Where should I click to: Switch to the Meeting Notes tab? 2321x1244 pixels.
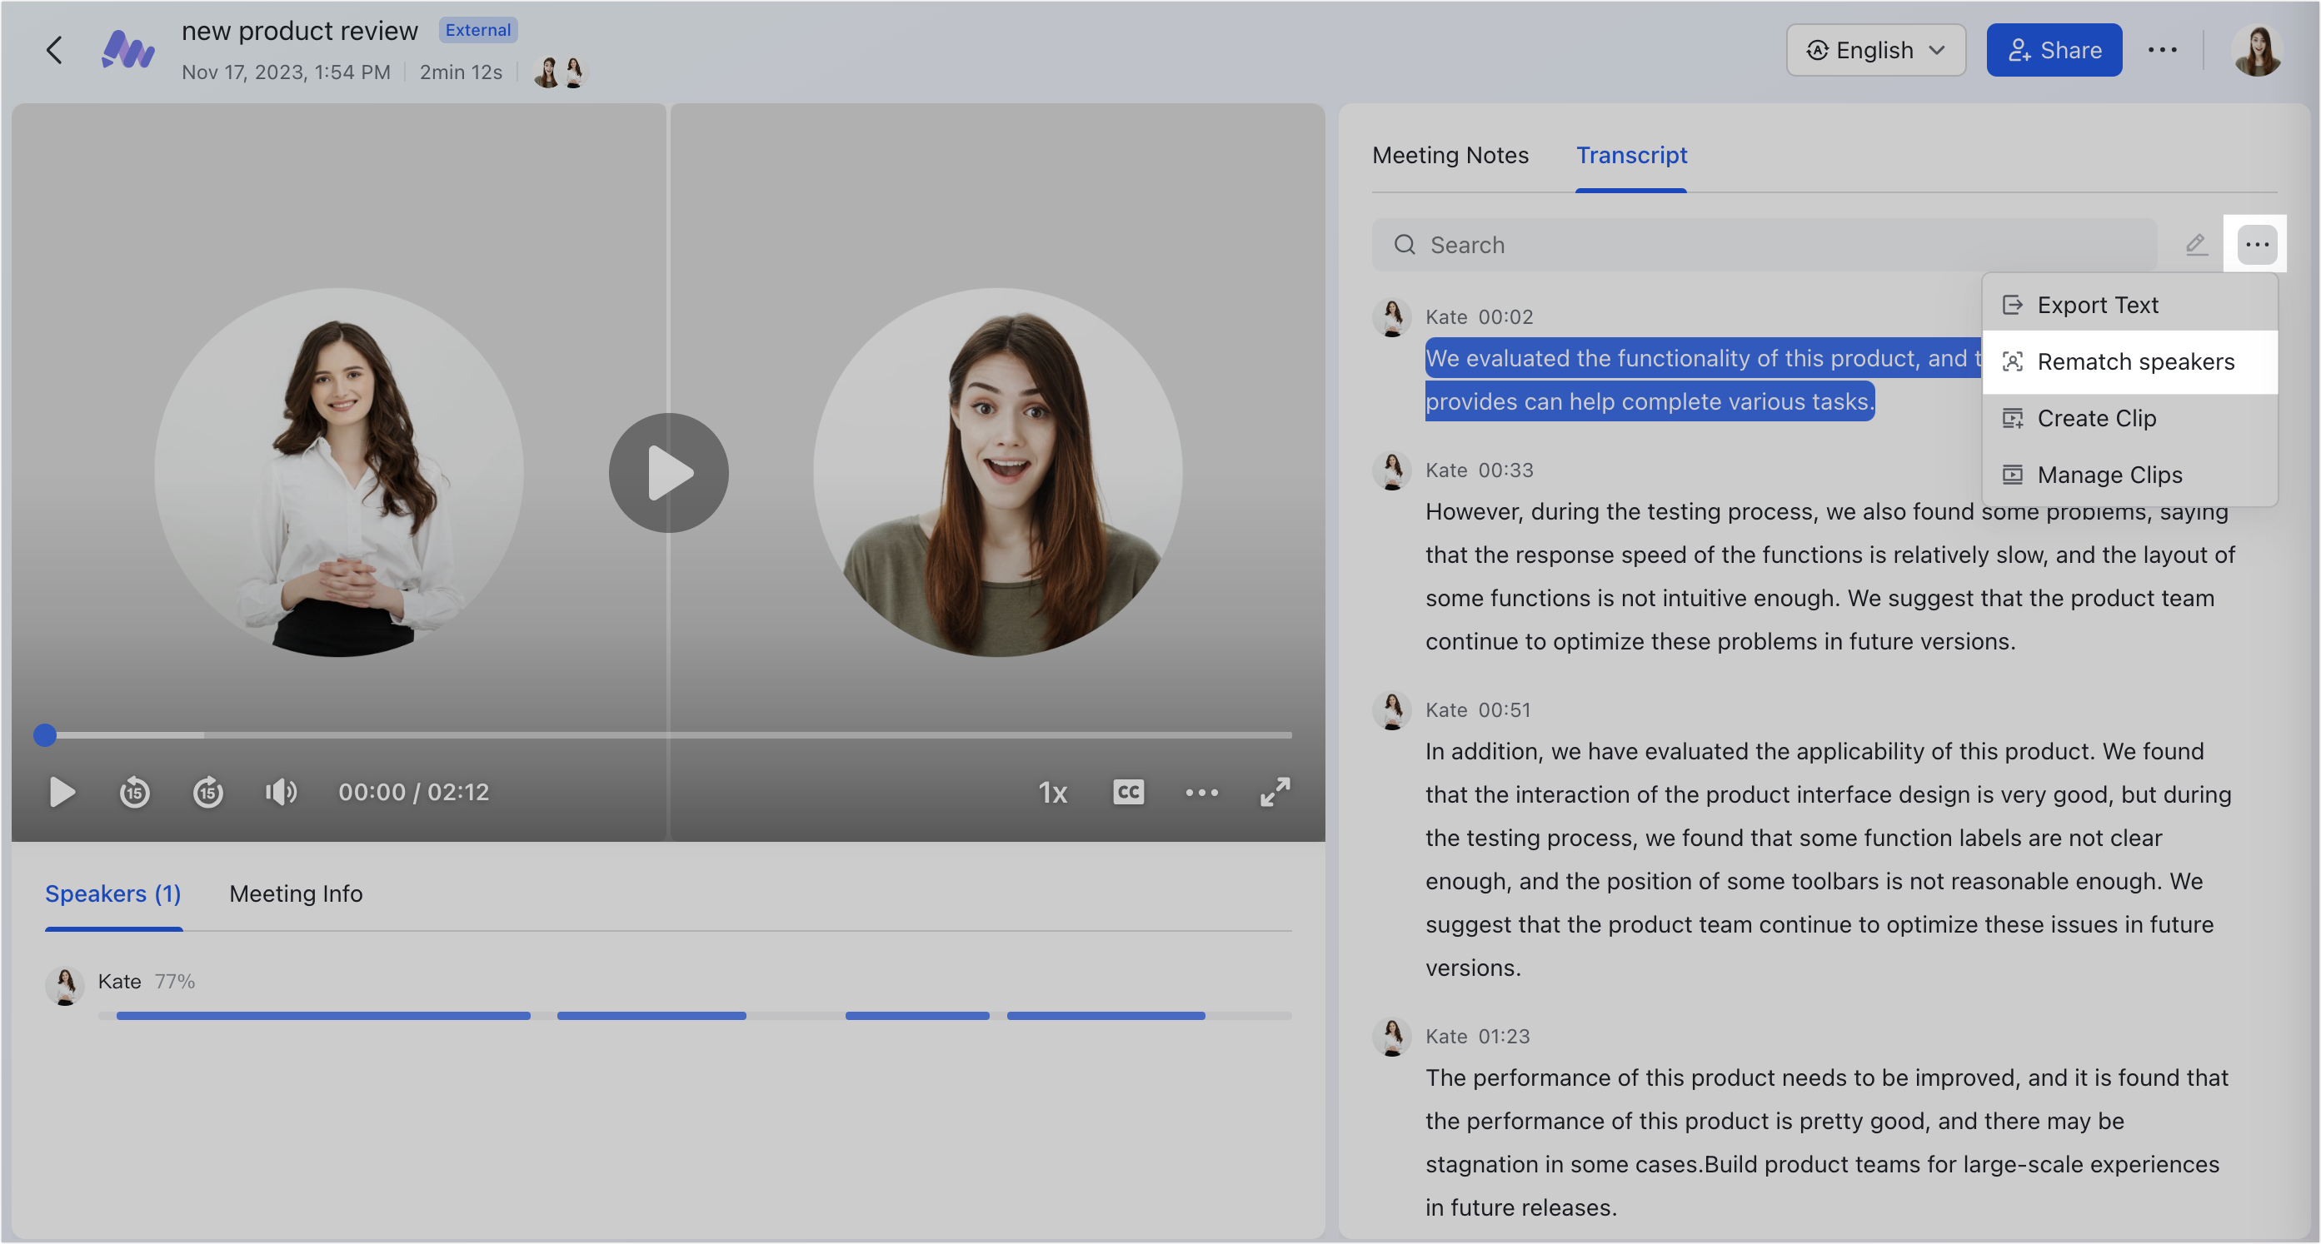coord(1450,155)
